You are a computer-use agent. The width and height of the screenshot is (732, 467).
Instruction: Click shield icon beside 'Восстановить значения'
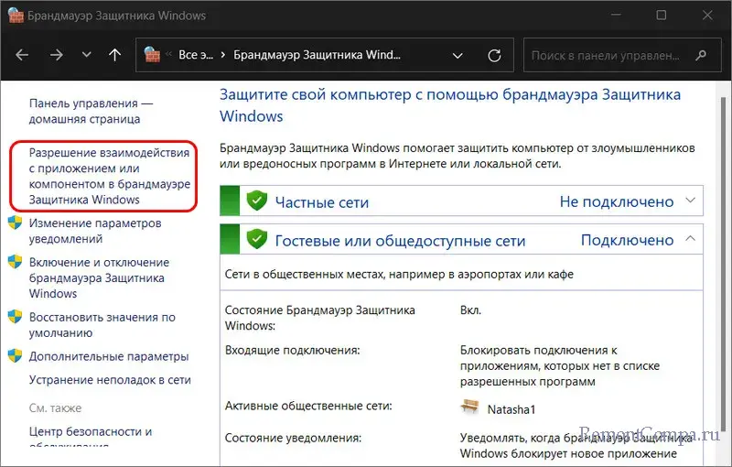tap(15, 317)
